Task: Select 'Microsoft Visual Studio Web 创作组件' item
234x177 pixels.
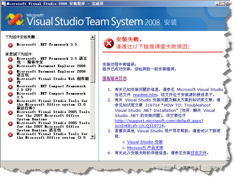Action: click(53, 81)
